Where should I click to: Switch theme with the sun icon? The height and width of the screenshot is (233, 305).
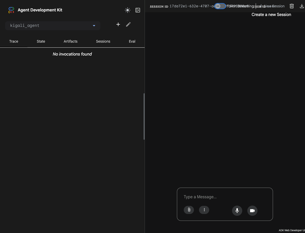pyautogui.click(x=128, y=10)
